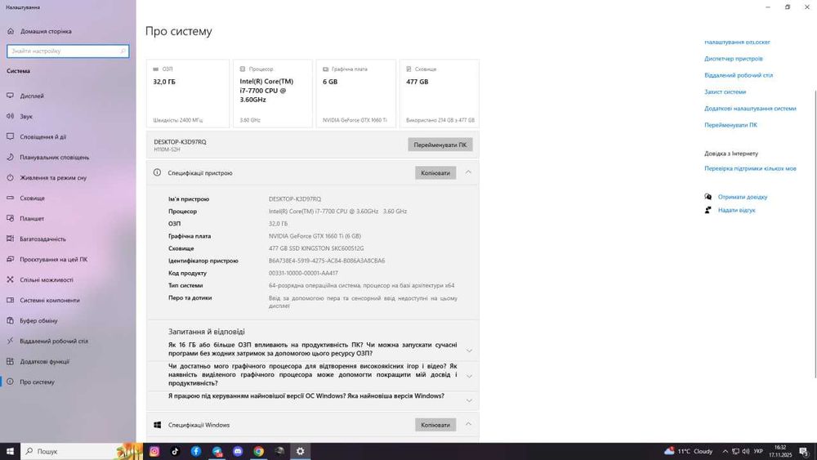The height and width of the screenshot is (460, 817).
Task: Click the vertical scrollbar of the page
Action: [x=815, y=234]
